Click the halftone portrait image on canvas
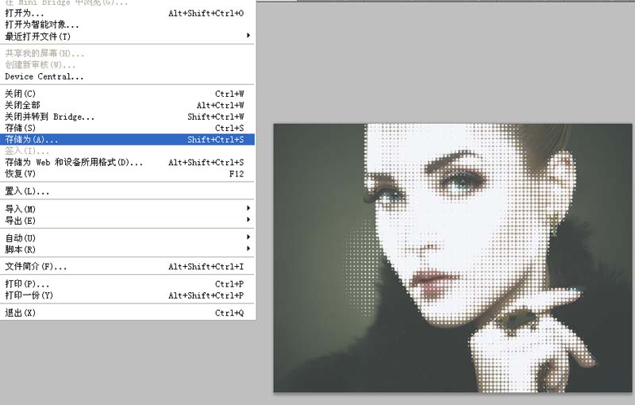The height and width of the screenshot is (405, 635). tap(452, 258)
